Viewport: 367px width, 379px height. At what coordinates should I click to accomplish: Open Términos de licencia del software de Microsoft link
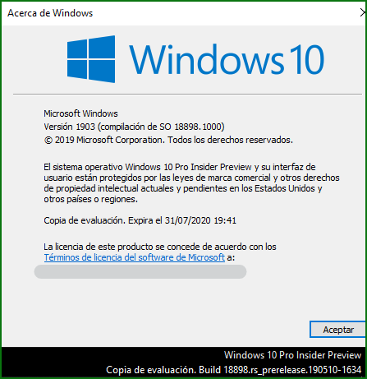(135, 257)
